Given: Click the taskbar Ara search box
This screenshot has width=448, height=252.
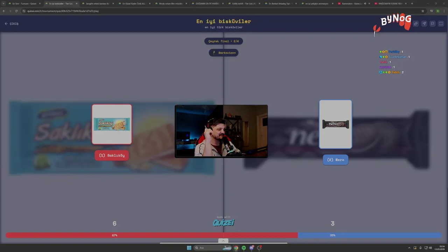Looking at the screenshot, I should [213, 248].
